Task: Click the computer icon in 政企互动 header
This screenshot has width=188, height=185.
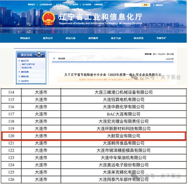Action: coord(39,54)
